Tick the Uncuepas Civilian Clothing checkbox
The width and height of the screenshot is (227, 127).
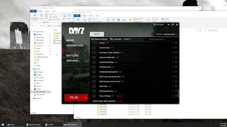coord(94,53)
